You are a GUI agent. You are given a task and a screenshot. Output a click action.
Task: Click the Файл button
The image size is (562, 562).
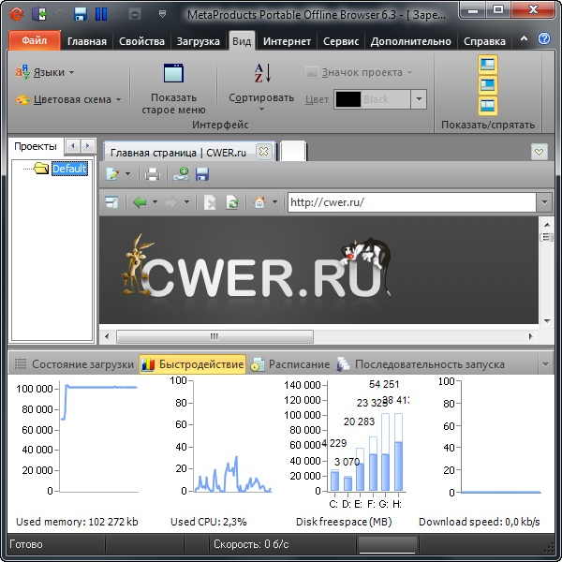tap(34, 41)
